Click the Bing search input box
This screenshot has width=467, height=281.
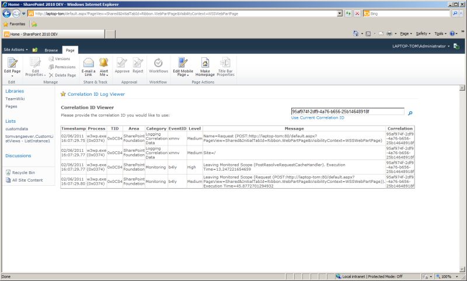(x=409, y=13)
